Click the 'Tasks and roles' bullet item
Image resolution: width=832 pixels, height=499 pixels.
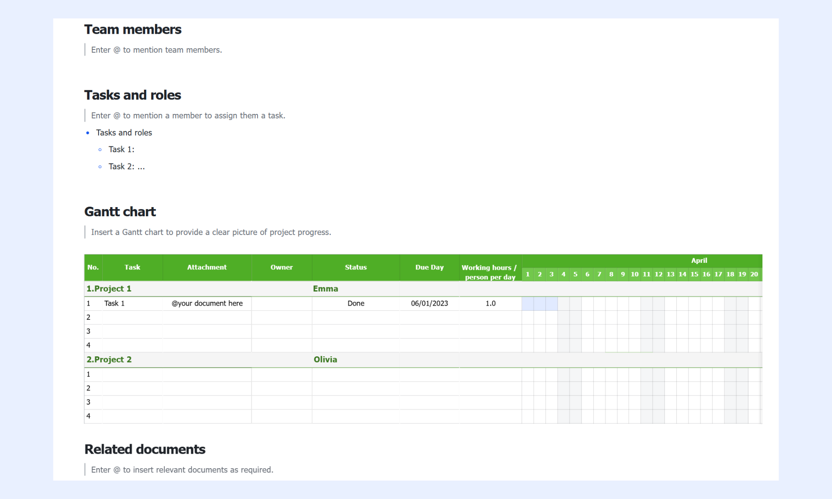click(x=124, y=133)
